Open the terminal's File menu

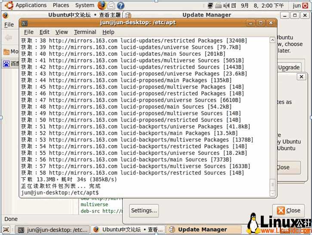29,32
